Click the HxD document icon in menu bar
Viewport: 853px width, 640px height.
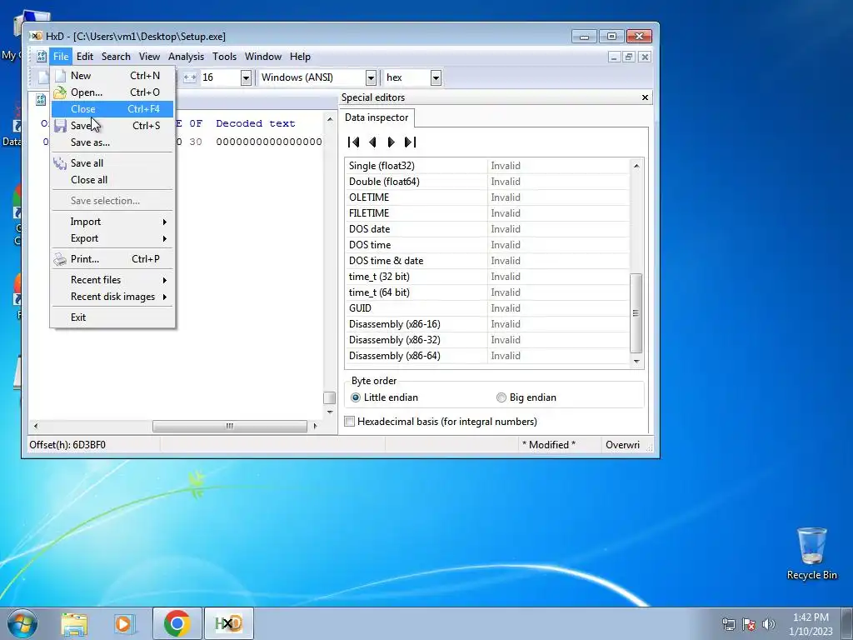(42, 57)
